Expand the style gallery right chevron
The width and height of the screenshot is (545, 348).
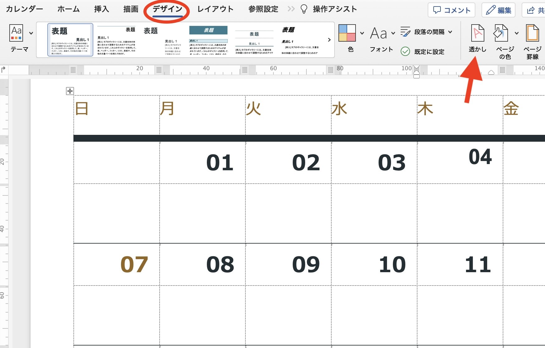(x=329, y=40)
